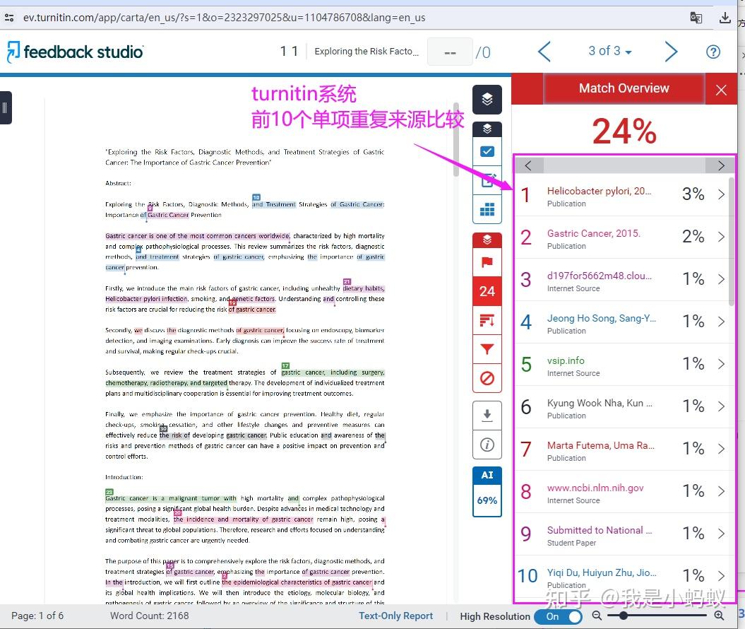Turn off the High Resolution toggle
The width and height of the screenshot is (745, 629).
point(558,616)
